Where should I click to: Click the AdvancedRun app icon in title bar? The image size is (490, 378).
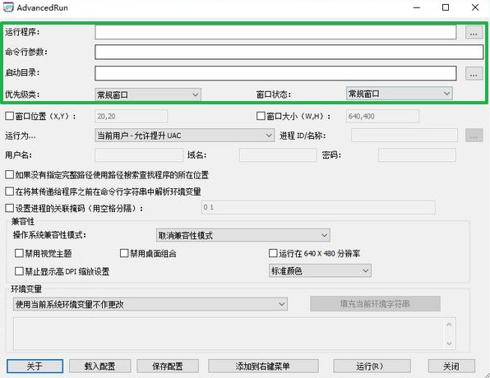pos(8,7)
